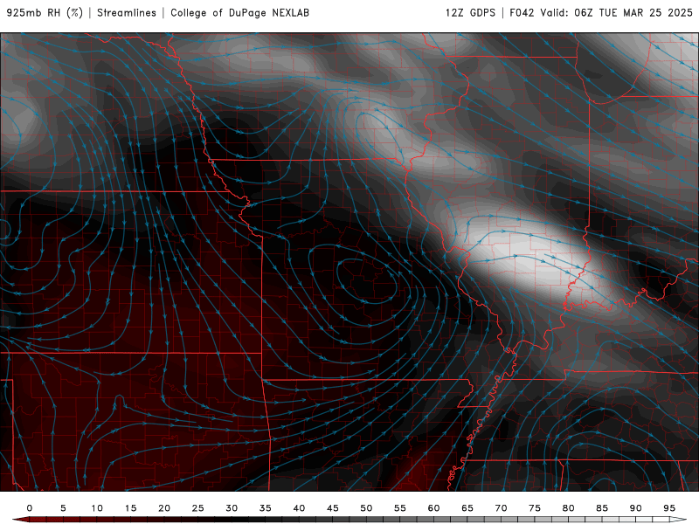
Task: Click the "40" scale label
Action: coord(299,508)
